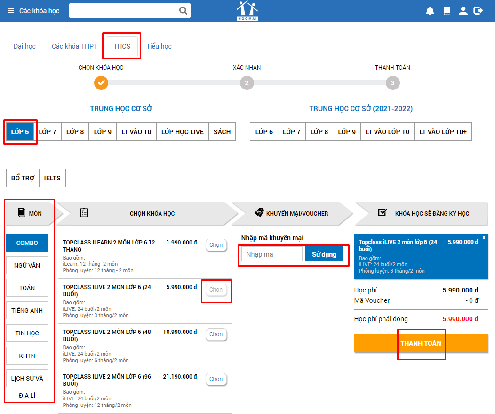Click red total 5.990.000 đ amount
Image resolution: width=495 pixels, height=414 pixels.
point(460,319)
